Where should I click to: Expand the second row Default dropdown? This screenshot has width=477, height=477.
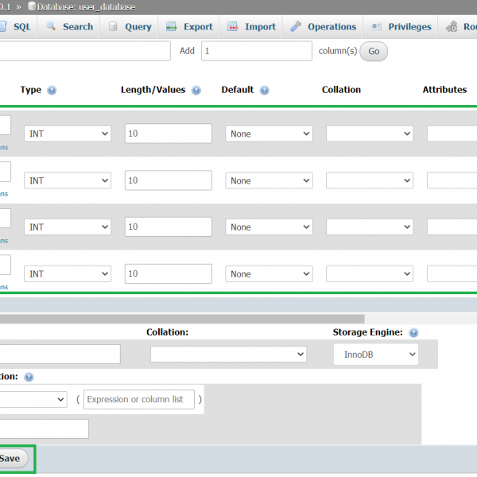coord(269,180)
